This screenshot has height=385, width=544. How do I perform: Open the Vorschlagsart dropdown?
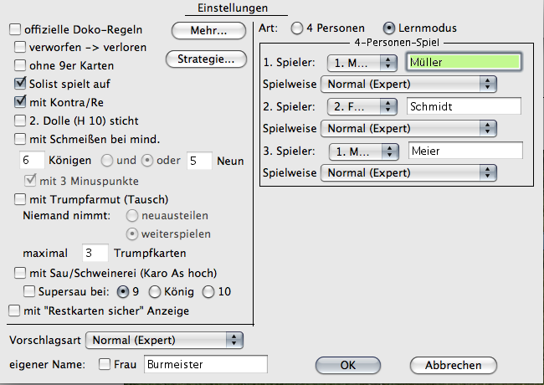pos(164,341)
